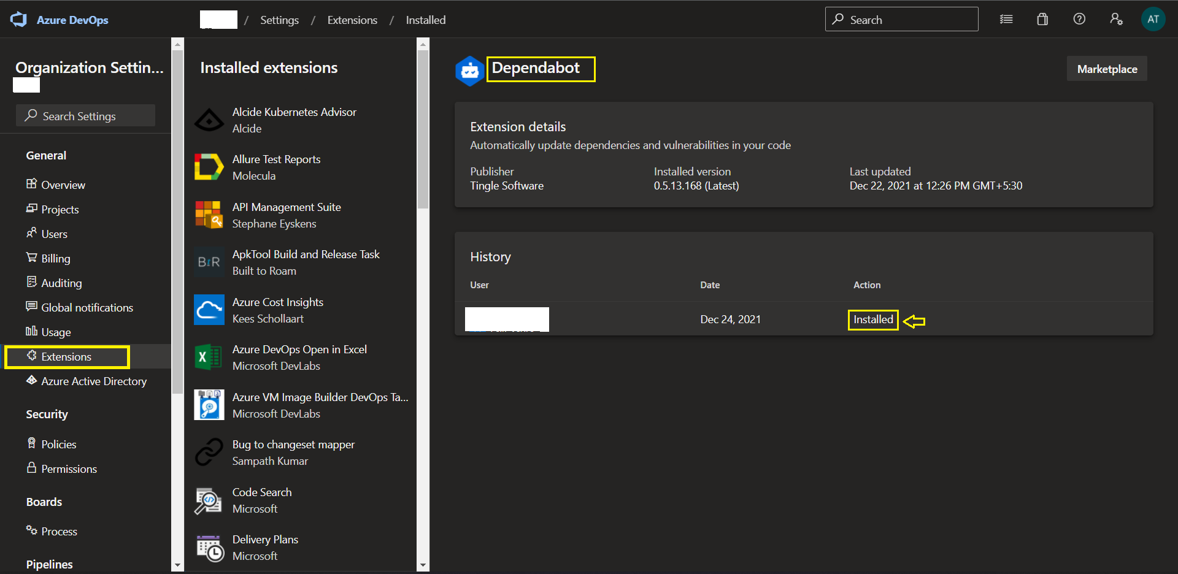Click the Settings breadcrumb link

pos(279,20)
